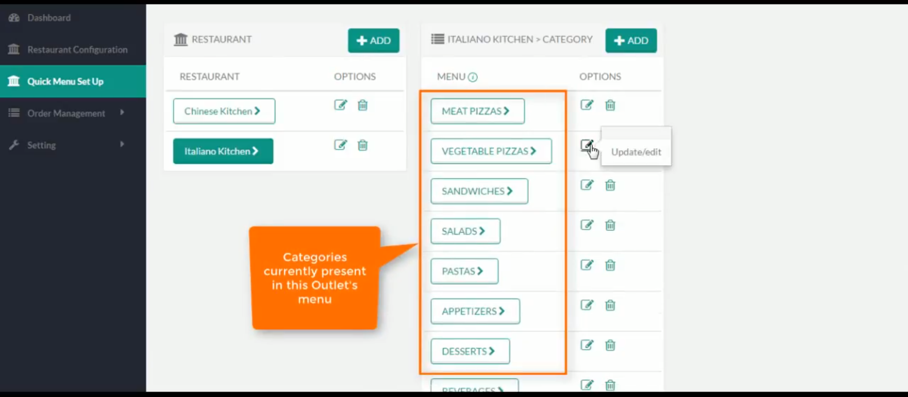Select the Italiano Kitchen restaurant

[x=223, y=151]
